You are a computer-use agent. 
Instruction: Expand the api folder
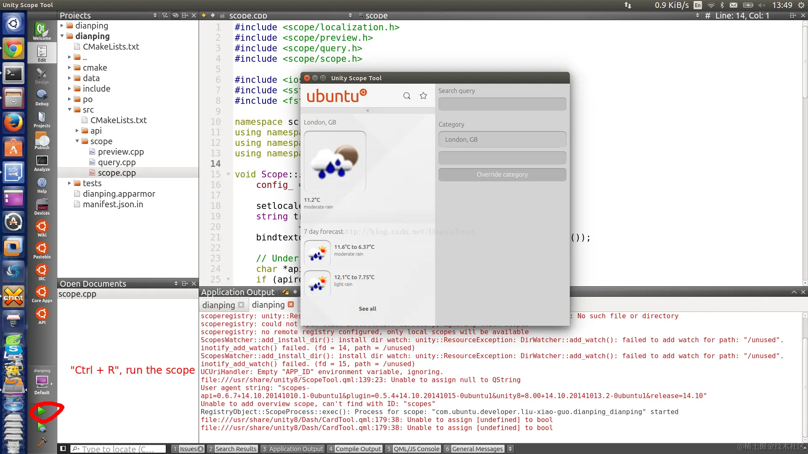(x=77, y=131)
